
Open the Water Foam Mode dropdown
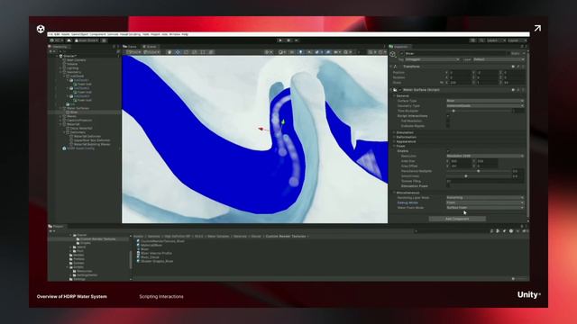[x=485, y=208]
